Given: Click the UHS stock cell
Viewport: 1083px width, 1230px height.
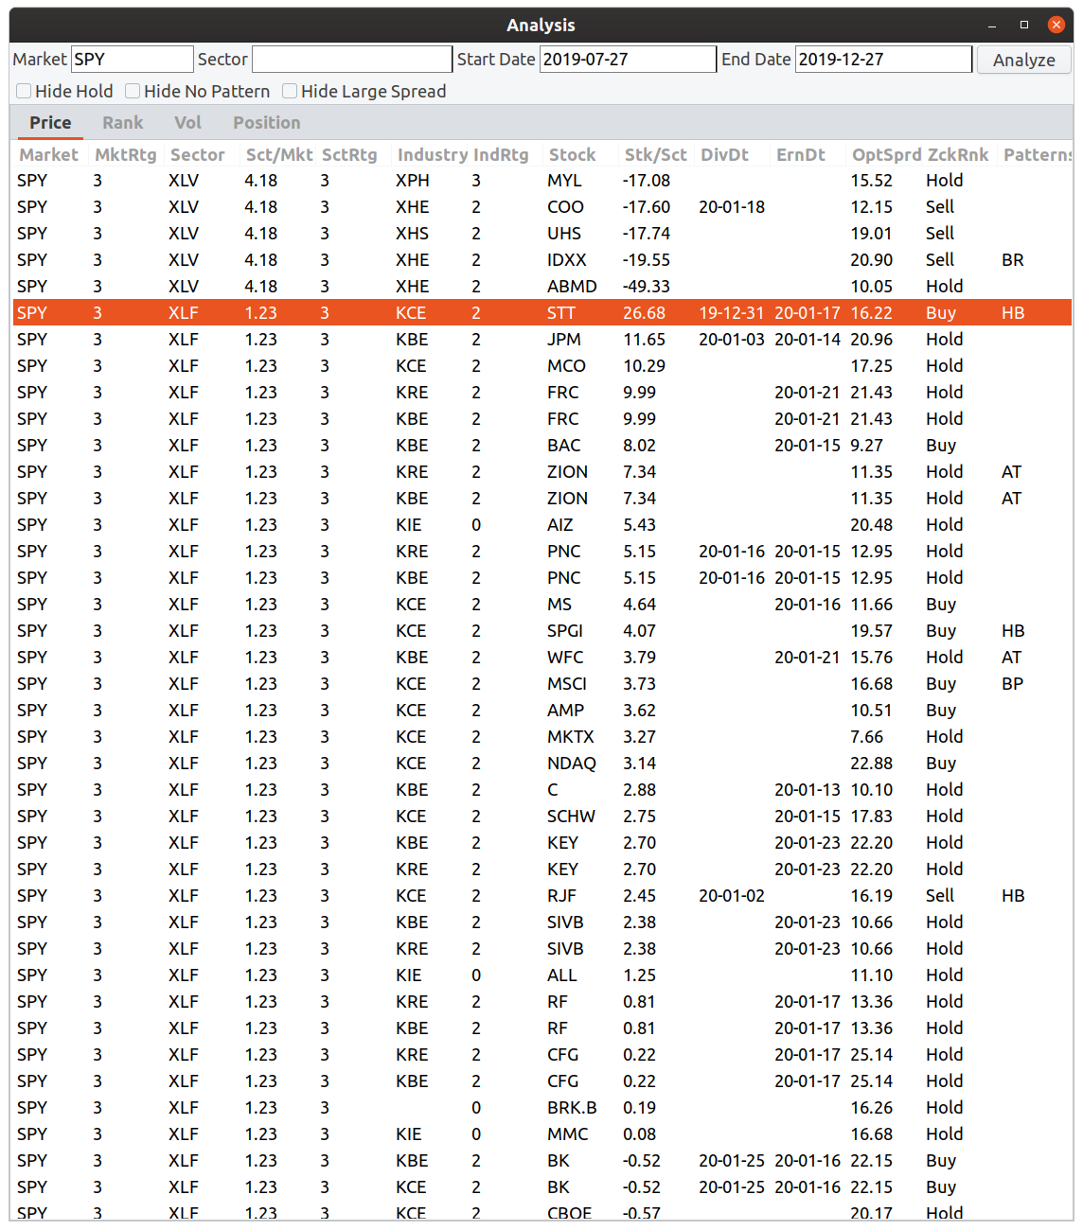Looking at the screenshot, I should coord(564,233).
